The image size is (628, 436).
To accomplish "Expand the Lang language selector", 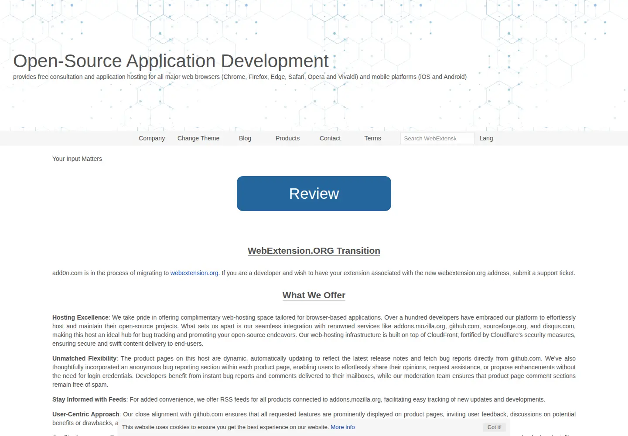I will tap(486, 138).
